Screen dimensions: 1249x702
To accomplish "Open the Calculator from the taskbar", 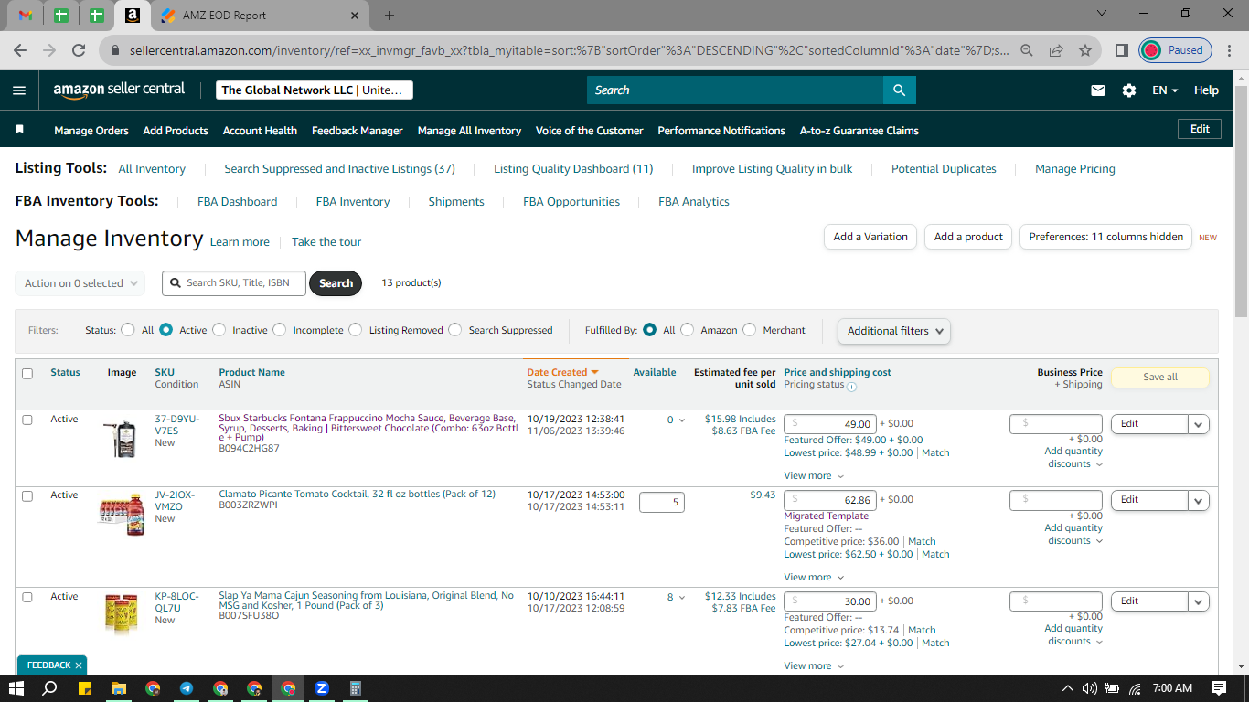I will pyautogui.click(x=356, y=688).
